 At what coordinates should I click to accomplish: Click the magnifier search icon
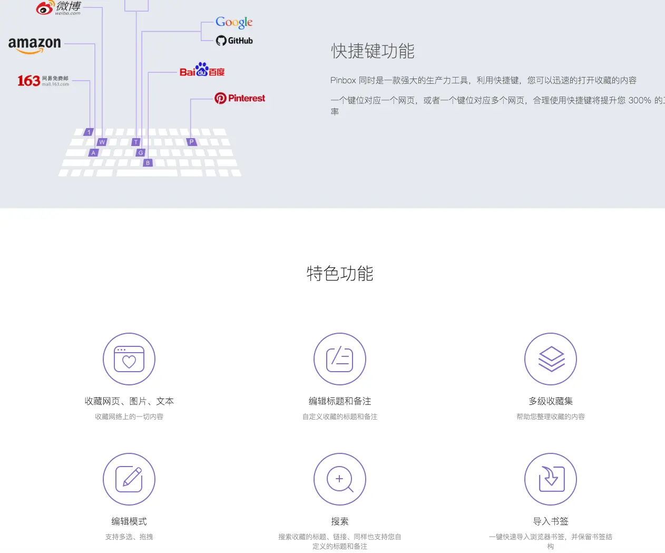(x=340, y=479)
